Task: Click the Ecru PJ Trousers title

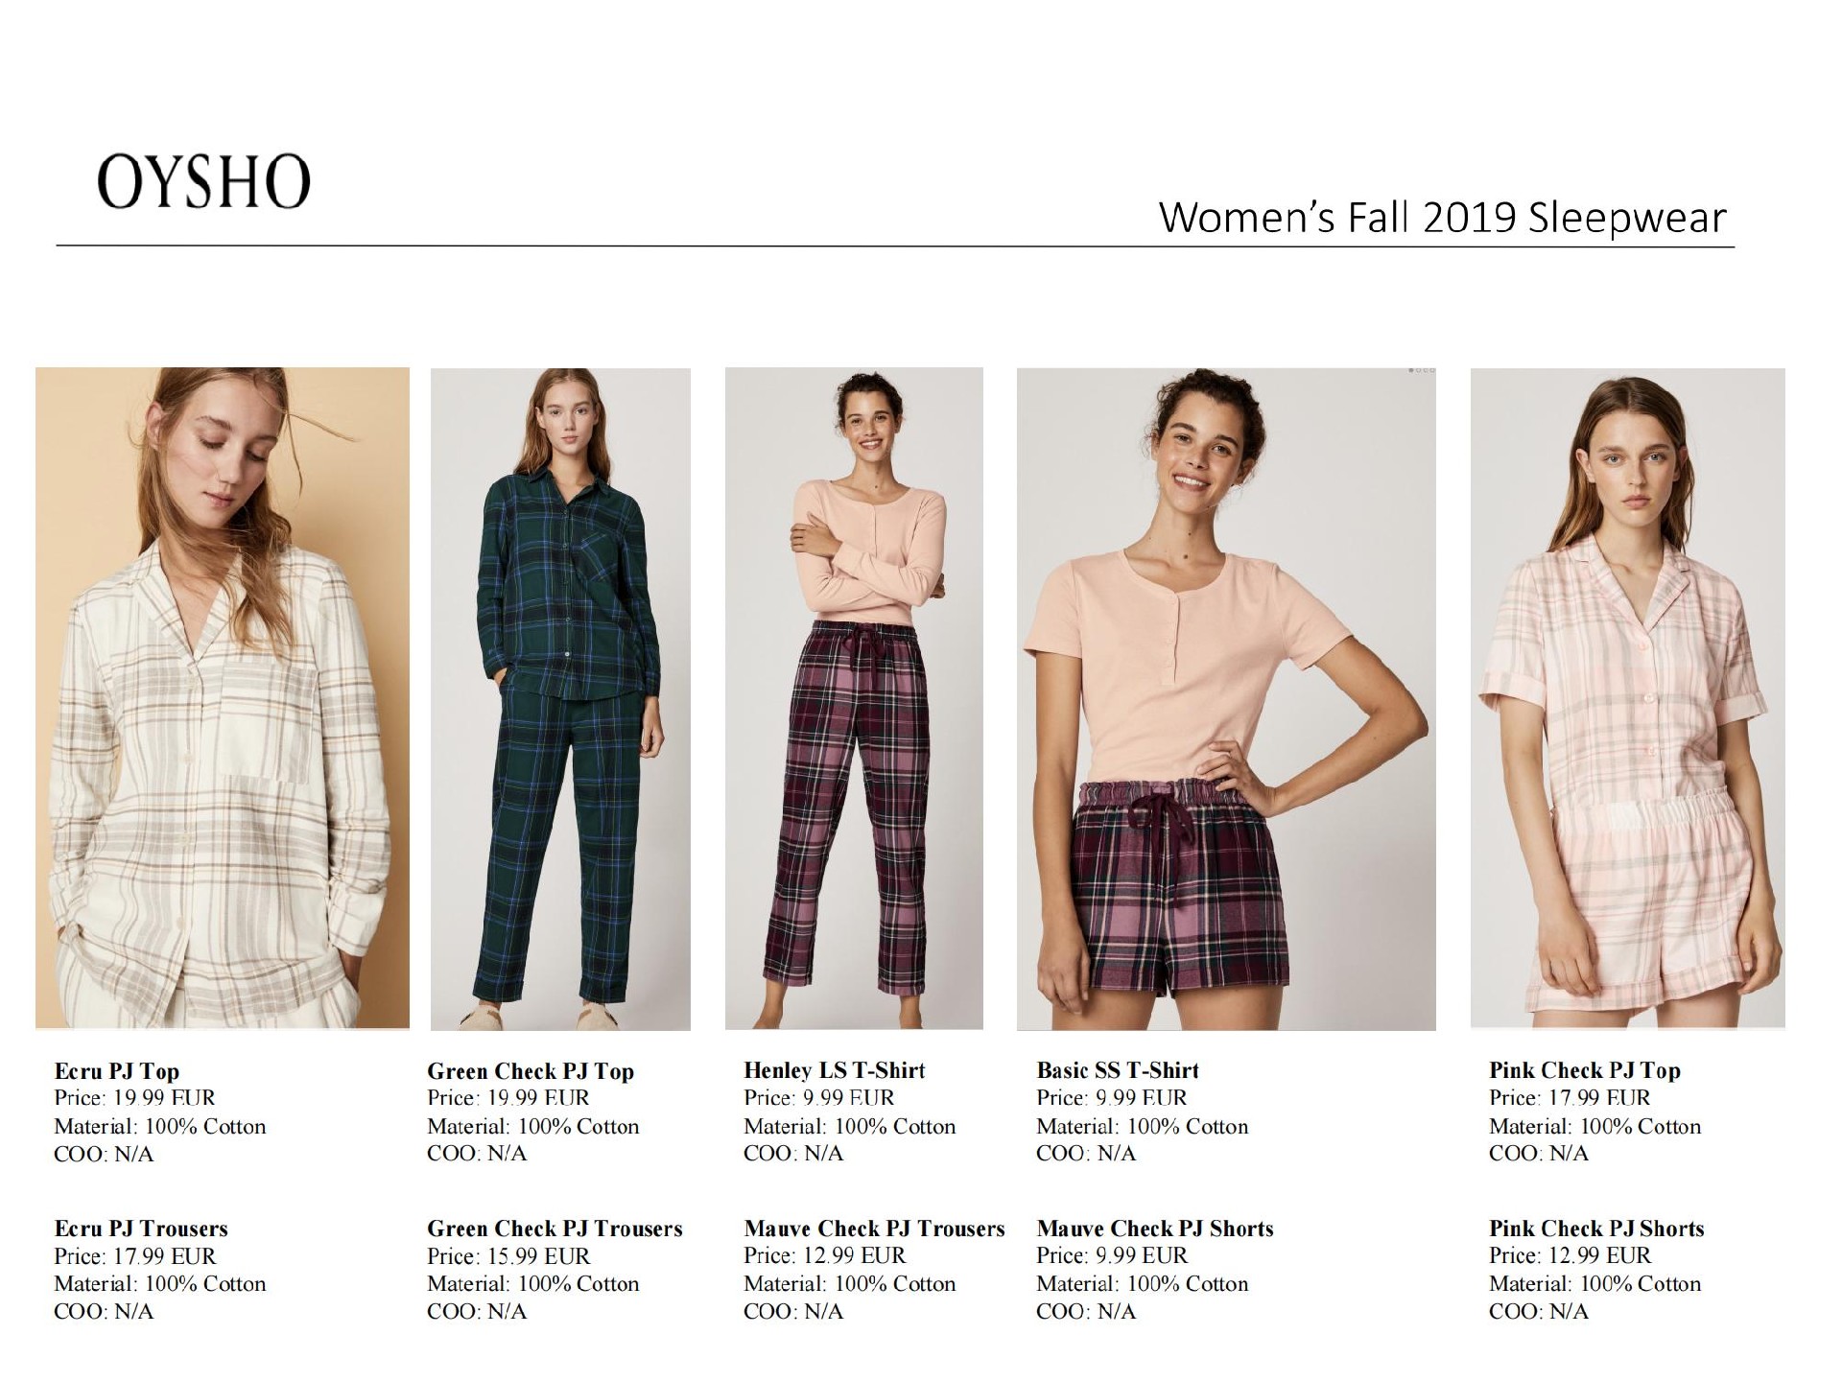Action: [141, 1229]
